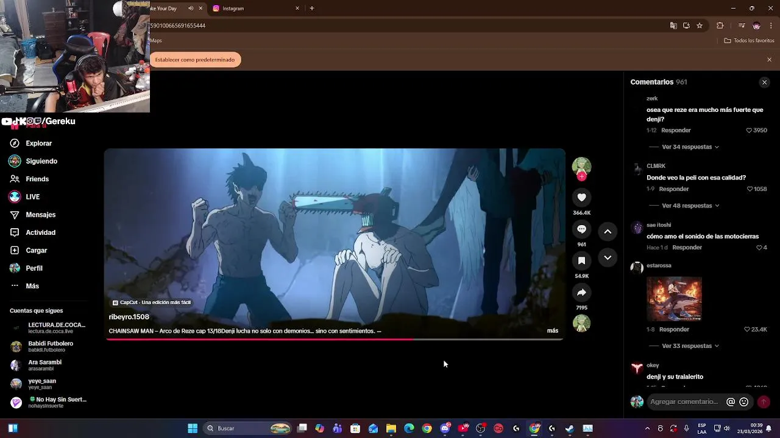Image resolution: width=780 pixels, height=438 pixels.
Task: Save video using the bookmark icon
Action: [581, 261]
